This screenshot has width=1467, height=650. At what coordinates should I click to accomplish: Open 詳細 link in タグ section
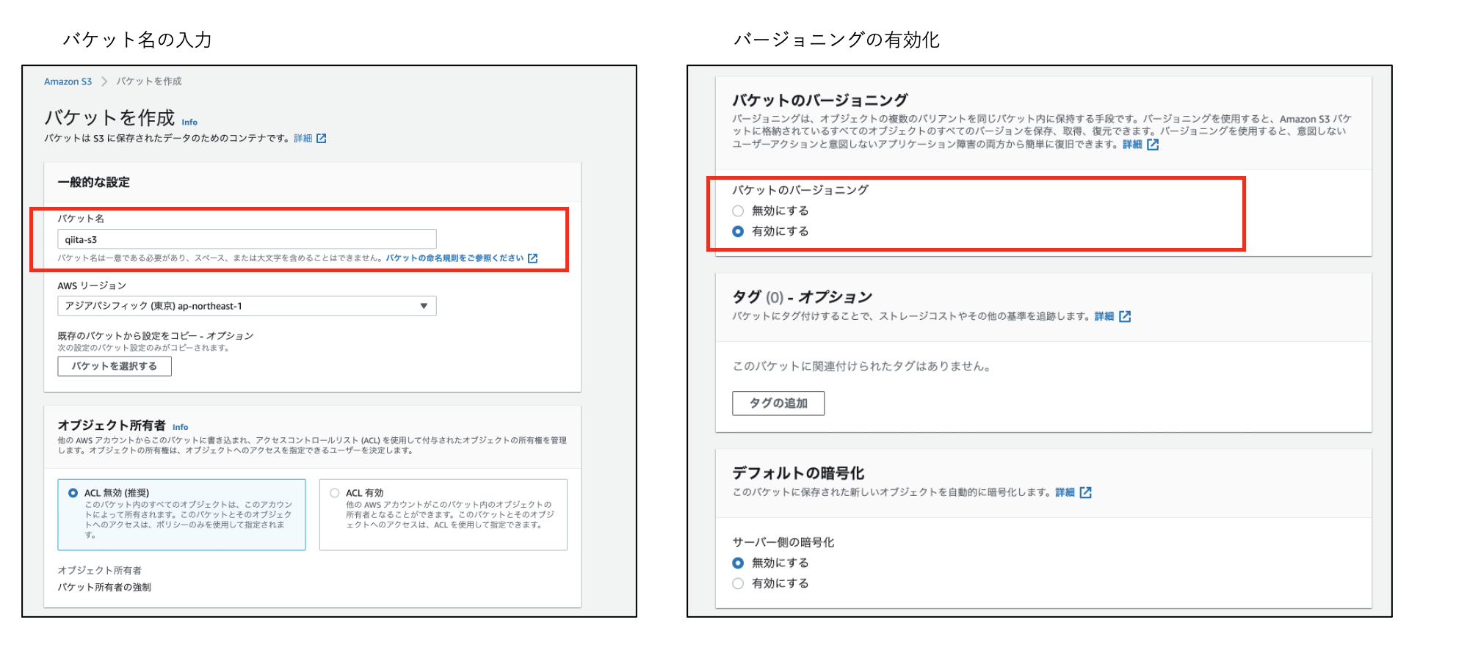[x=1104, y=316]
